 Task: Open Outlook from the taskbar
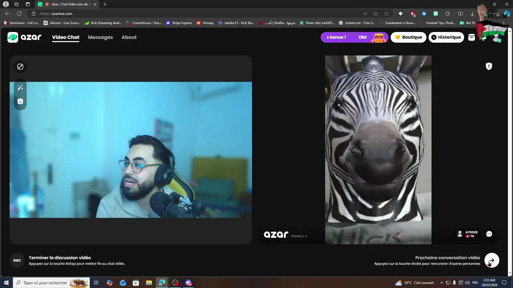[123, 283]
